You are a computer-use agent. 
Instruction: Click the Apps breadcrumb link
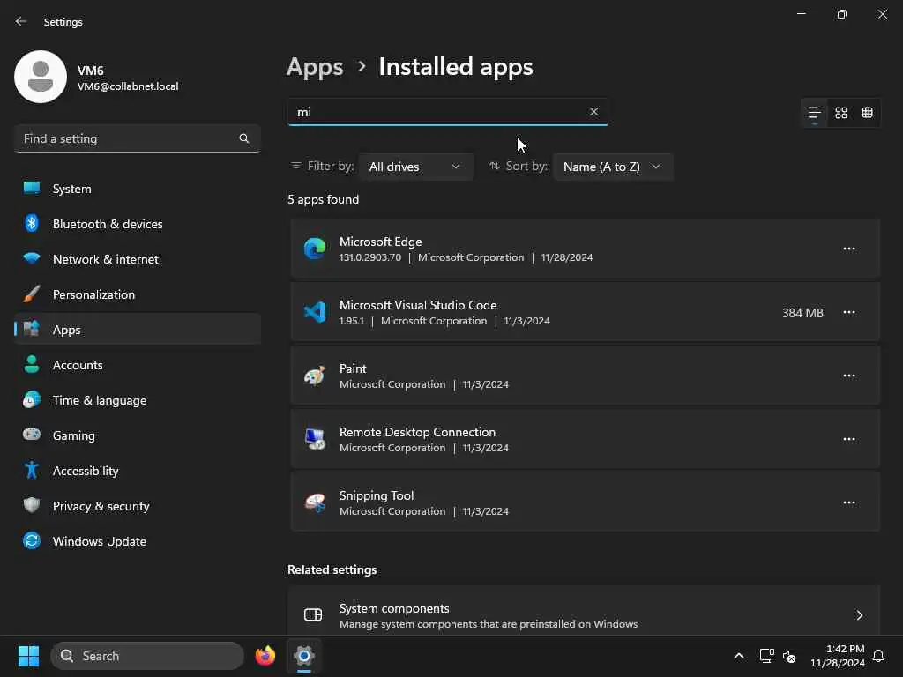point(315,67)
